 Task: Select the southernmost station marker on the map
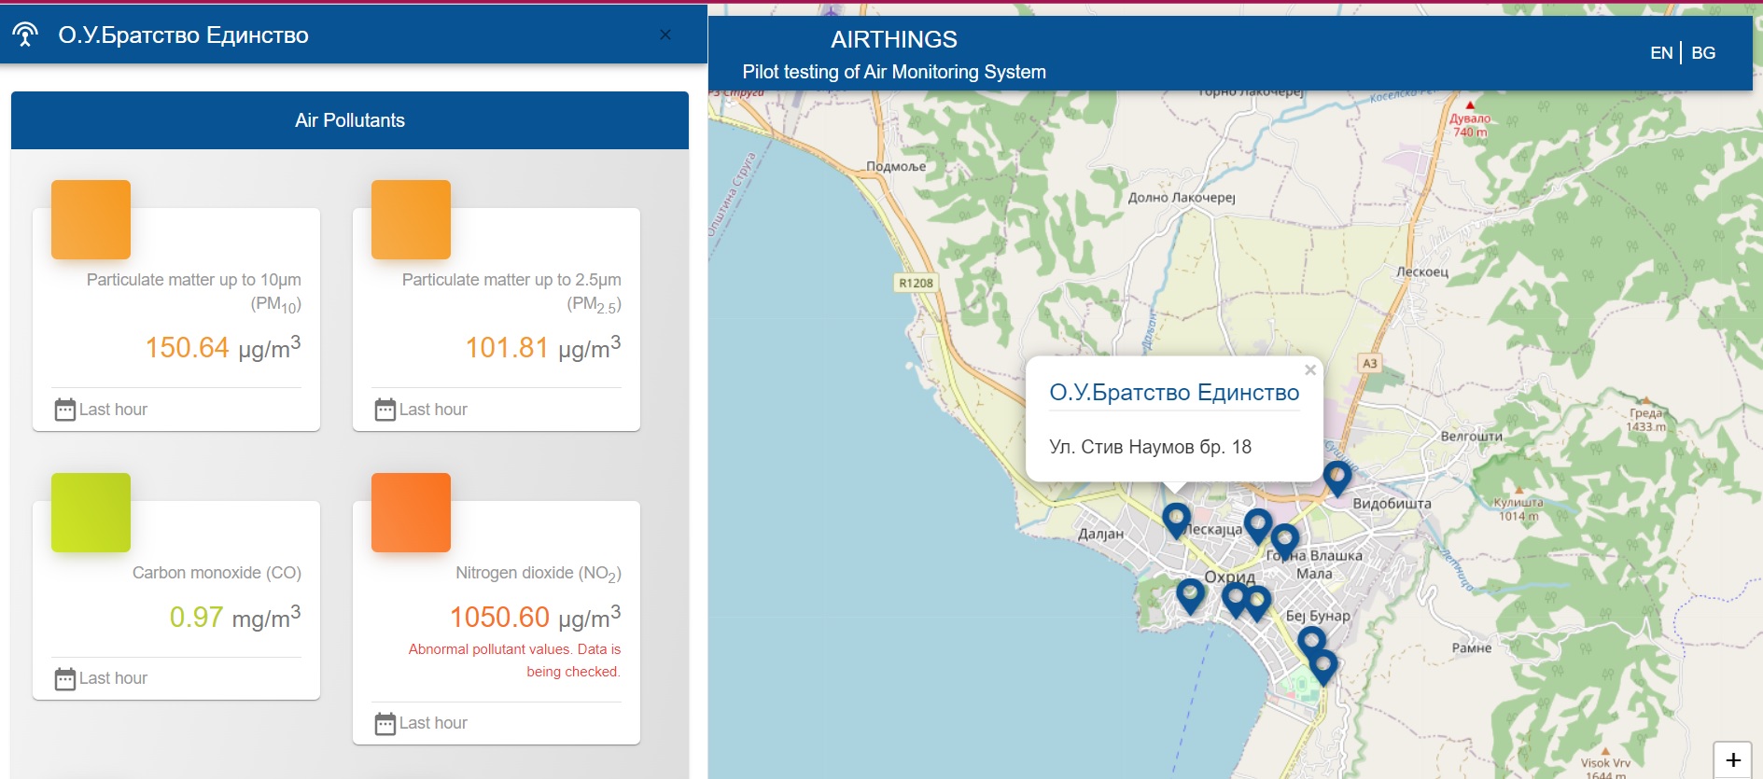click(1322, 664)
